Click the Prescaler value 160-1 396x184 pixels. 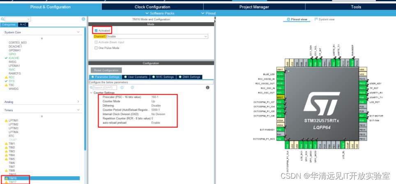[155, 97]
